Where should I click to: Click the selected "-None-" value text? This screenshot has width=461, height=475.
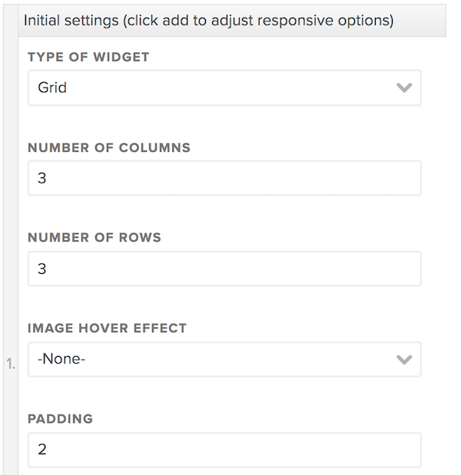click(61, 359)
